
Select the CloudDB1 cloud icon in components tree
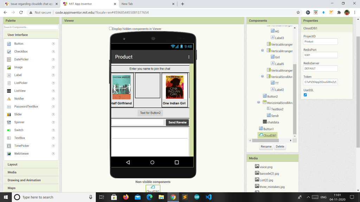[x=261, y=135]
